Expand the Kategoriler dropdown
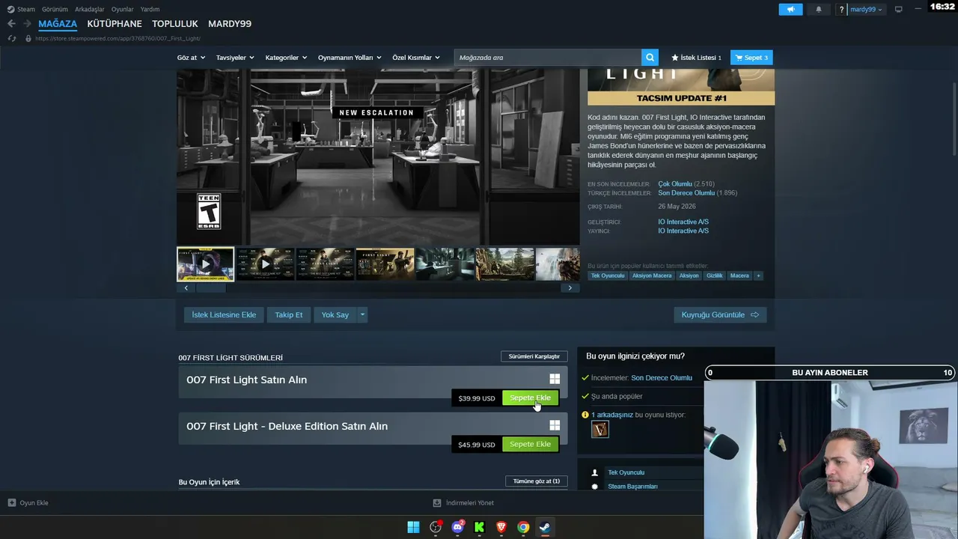Screen dimensions: 958x539 pos(286,58)
